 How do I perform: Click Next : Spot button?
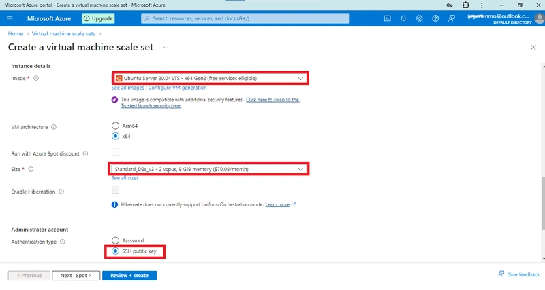pyautogui.click(x=76, y=276)
